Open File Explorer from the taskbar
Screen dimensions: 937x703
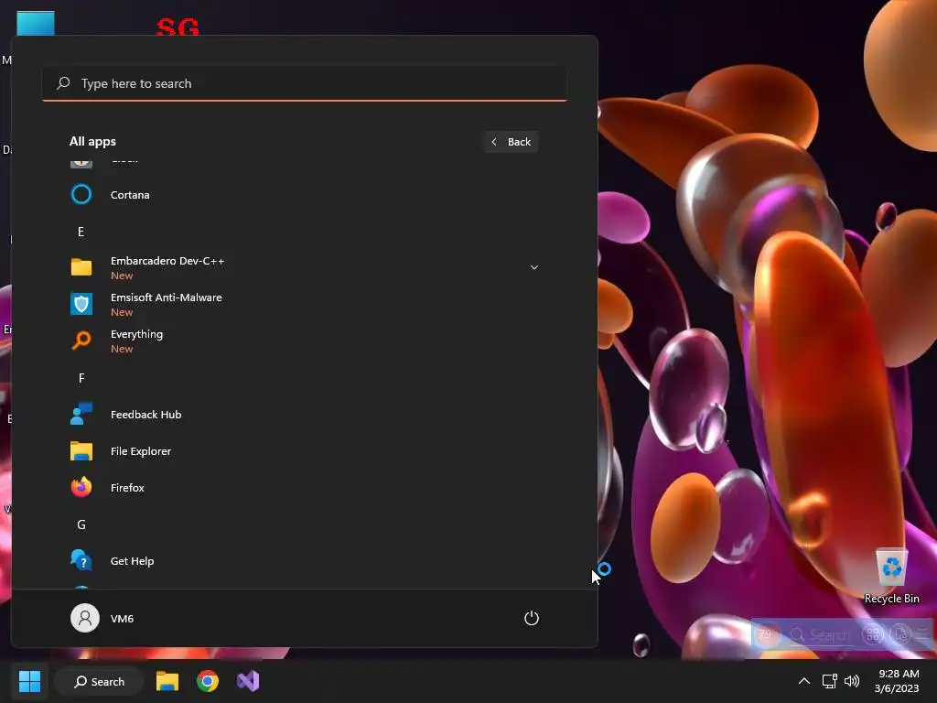(x=167, y=681)
